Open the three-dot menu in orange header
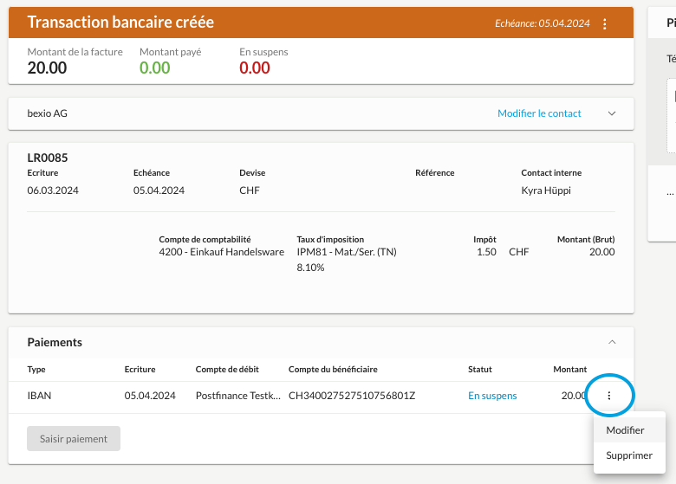The width and height of the screenshot is (676, 484). [605, 23]
